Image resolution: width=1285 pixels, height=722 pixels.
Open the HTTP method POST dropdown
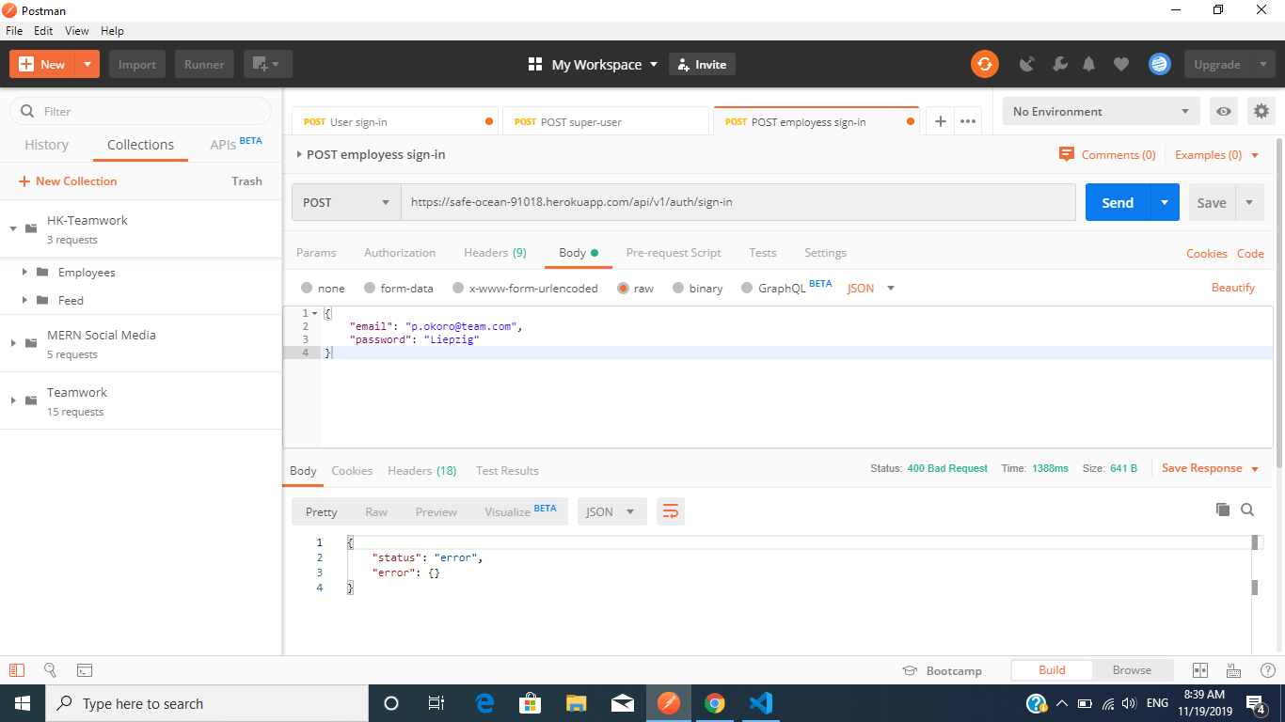click(x=346, y=202)
